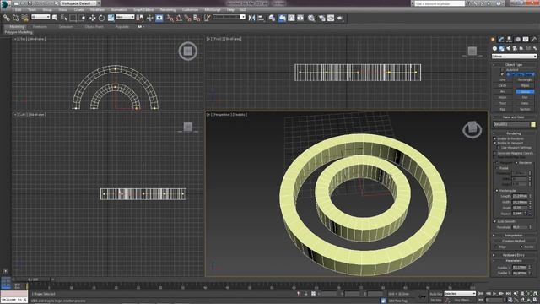This screenshot has height=304, width=540.
Task: Select the Unlink Selection icon
Action: tap(15, 18)
